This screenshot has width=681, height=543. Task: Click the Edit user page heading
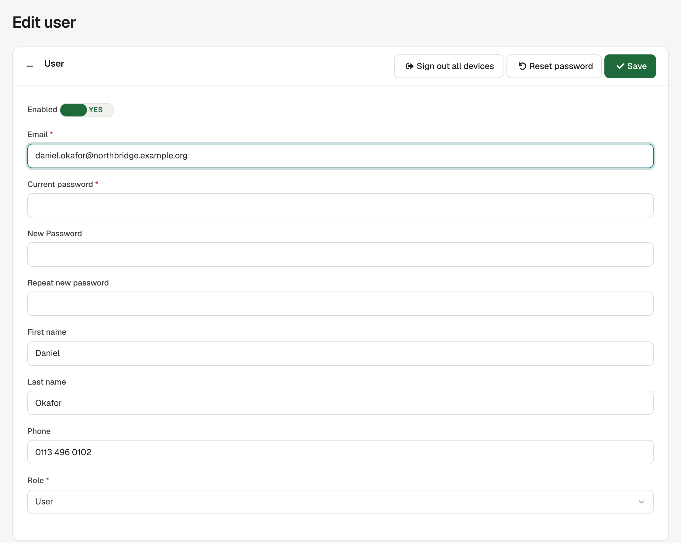click(44, 22)
